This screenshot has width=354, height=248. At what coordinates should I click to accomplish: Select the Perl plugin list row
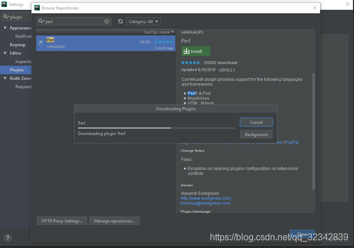click(x=106, y=43)
